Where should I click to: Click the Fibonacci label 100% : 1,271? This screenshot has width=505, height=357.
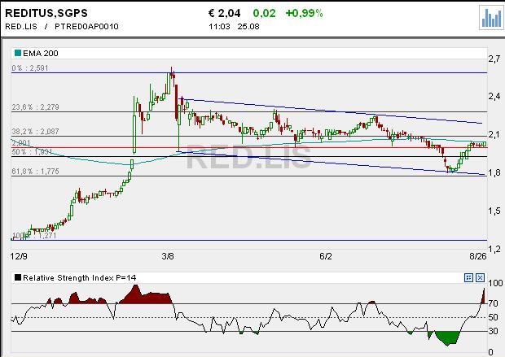click(34, 236)
